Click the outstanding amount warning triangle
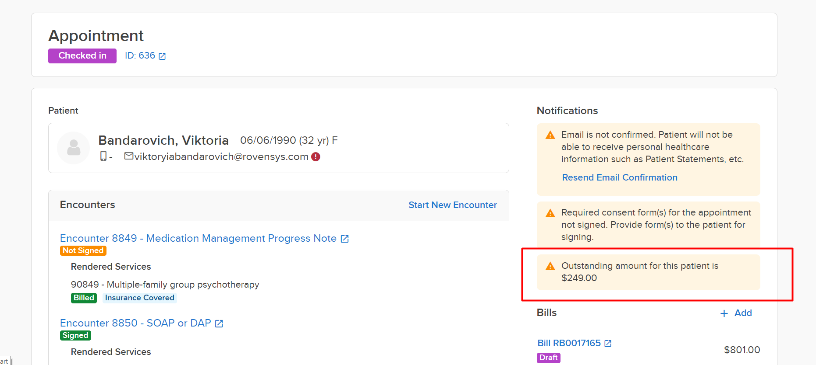816x365 pixels. pyautogui.click(x=550, y=266)
